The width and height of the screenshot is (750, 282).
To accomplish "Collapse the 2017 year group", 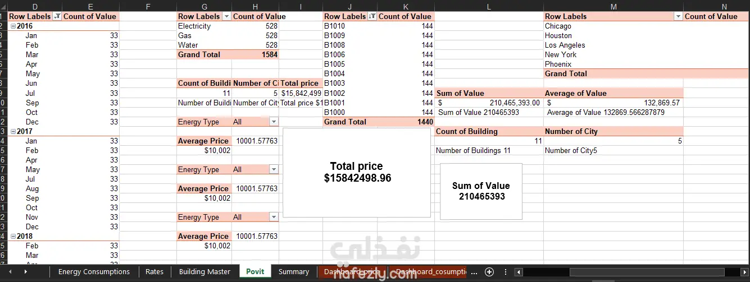I will coord(13,131).
